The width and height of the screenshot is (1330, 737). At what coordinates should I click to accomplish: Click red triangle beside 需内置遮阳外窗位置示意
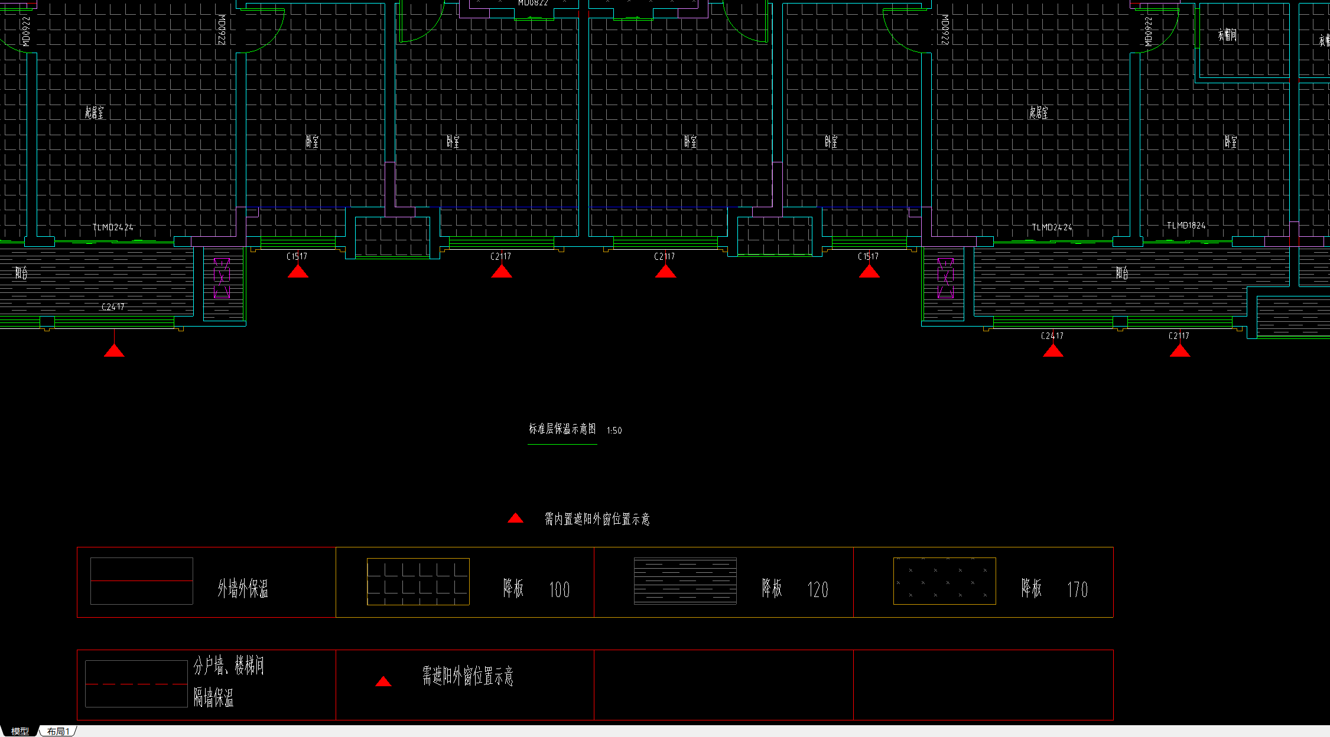(x=515, y=518)
